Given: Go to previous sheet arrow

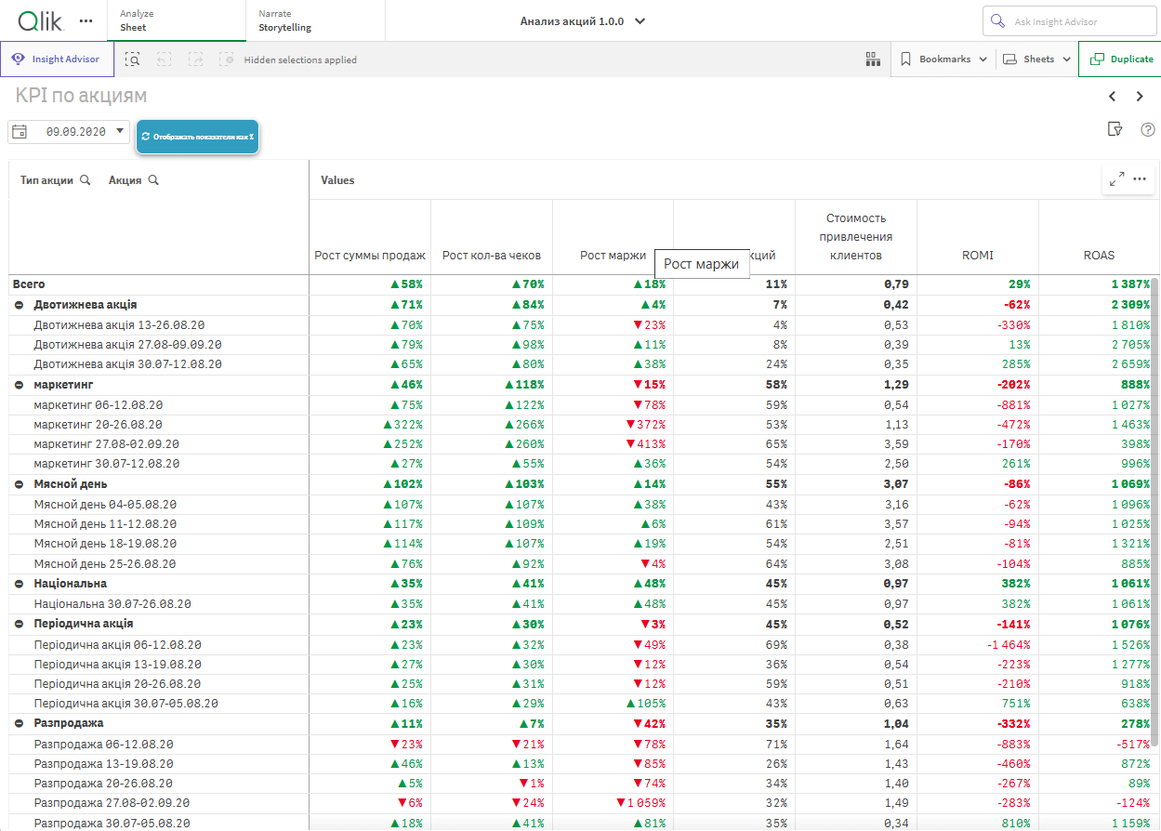Looking at the screenshot, I should point(1112,97).
